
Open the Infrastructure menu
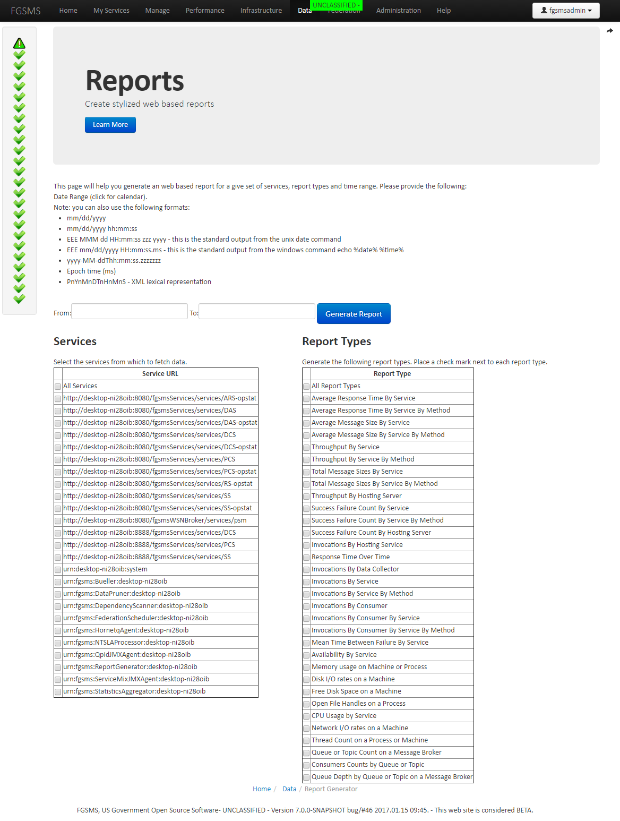[x=261, y=11]
